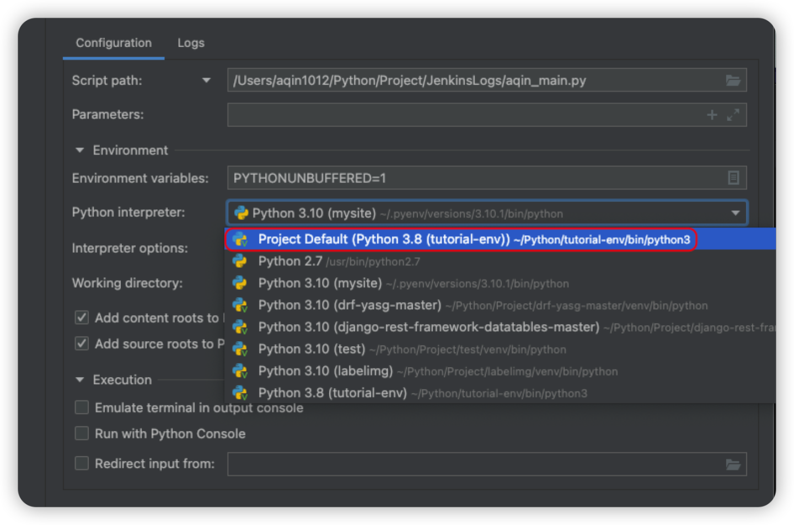This screenshot has width=794, height=525.
Task: Click the Parameters input field
Action: click(x=487, y=115)
